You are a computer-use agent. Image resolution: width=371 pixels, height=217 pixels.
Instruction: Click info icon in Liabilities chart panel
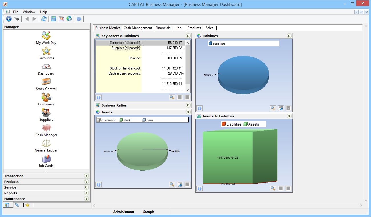199,108
